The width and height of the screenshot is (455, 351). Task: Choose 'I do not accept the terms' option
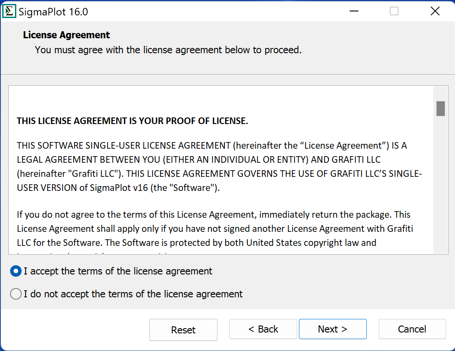[x=16, y=294]
